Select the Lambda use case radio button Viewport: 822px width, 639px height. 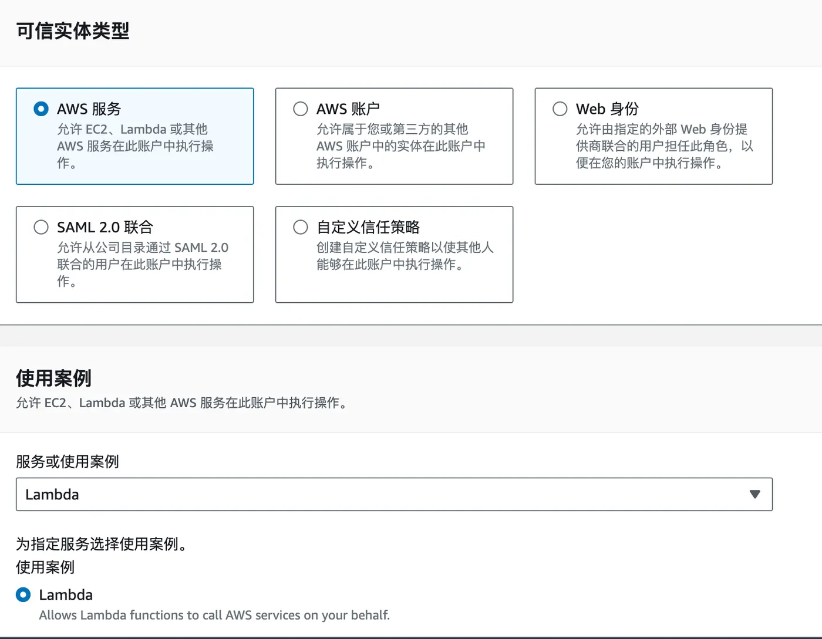[x=23, y=595]
